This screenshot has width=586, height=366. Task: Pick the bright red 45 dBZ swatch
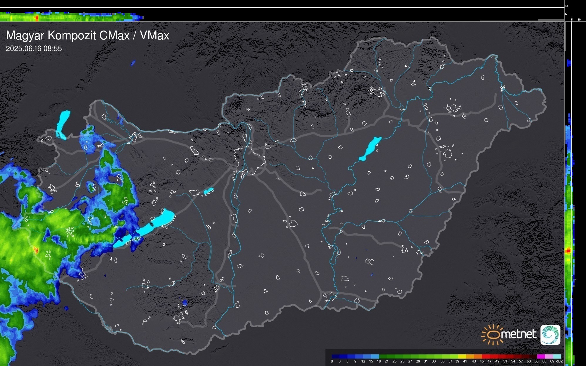(x=486, y=357)
